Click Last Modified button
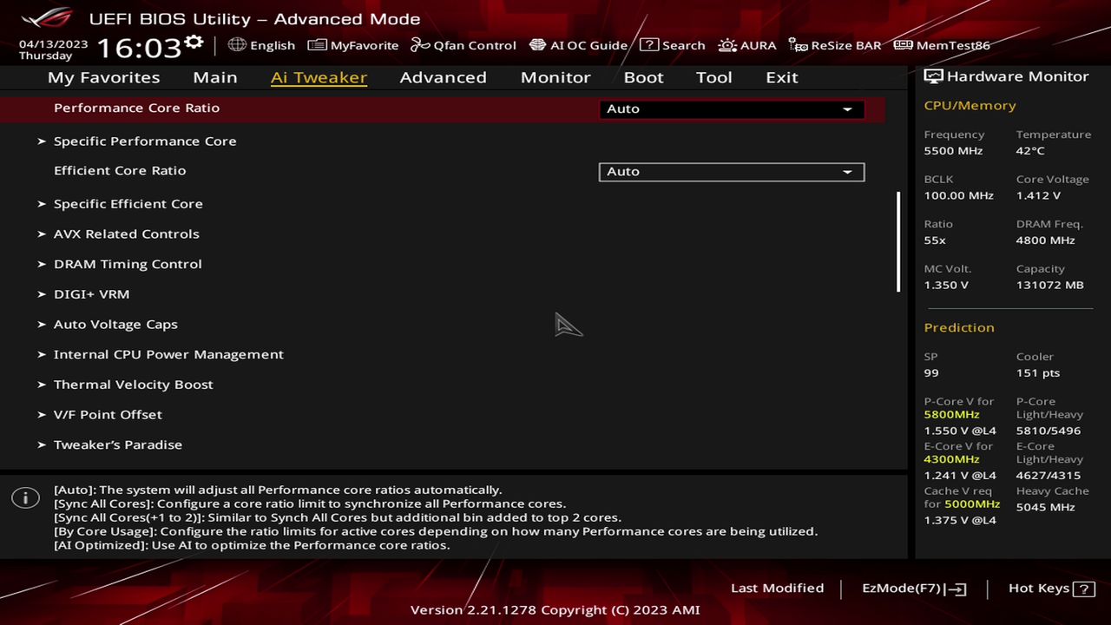1111x625 pixels. (x=777, y=589)
